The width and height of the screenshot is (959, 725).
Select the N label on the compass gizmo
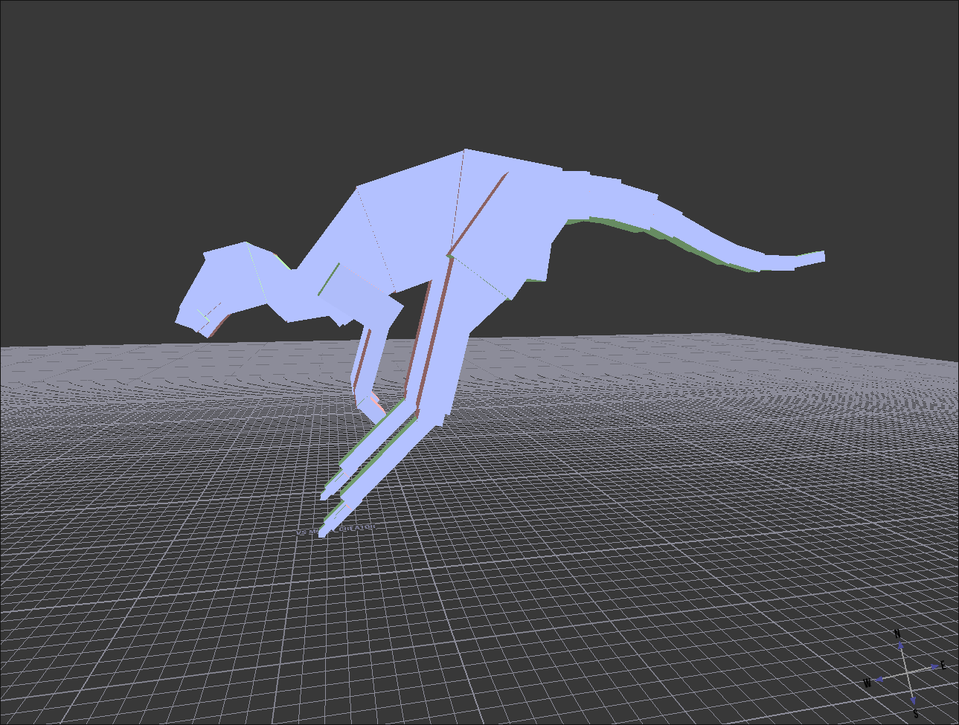click(x=897, y=634)
